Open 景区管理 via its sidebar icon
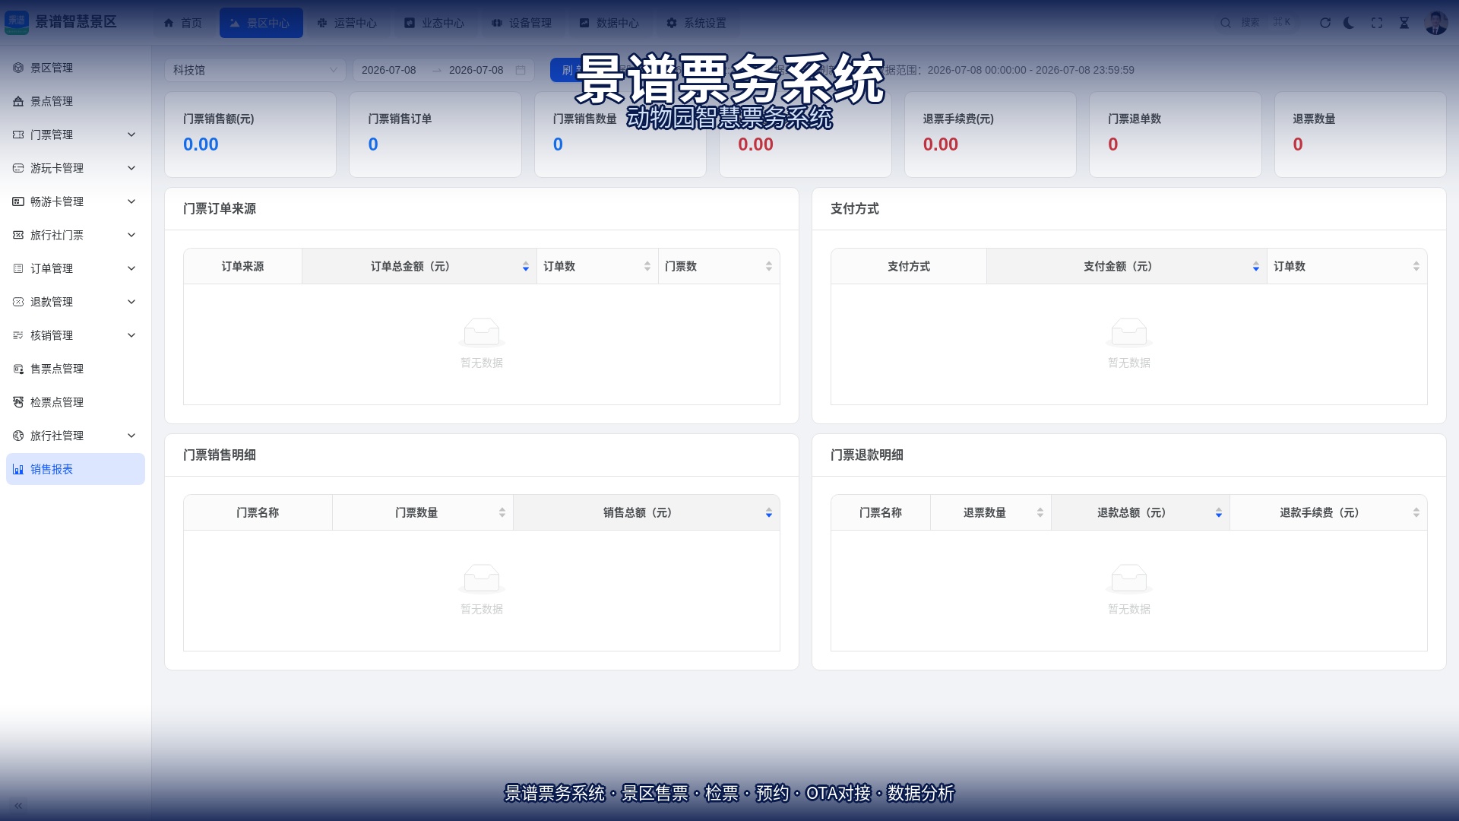This screenshot has height=821, width=1459. [x=18, y=68]
